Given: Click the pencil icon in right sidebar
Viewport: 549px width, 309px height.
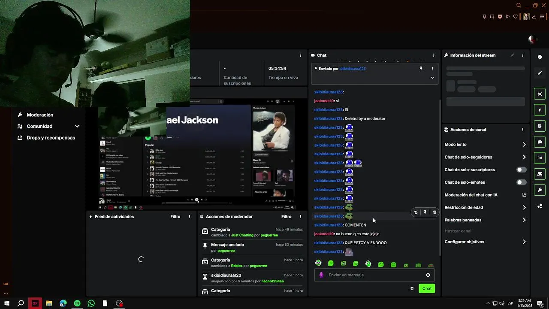Looking at the screenshot, I should [x=540, y=73].
